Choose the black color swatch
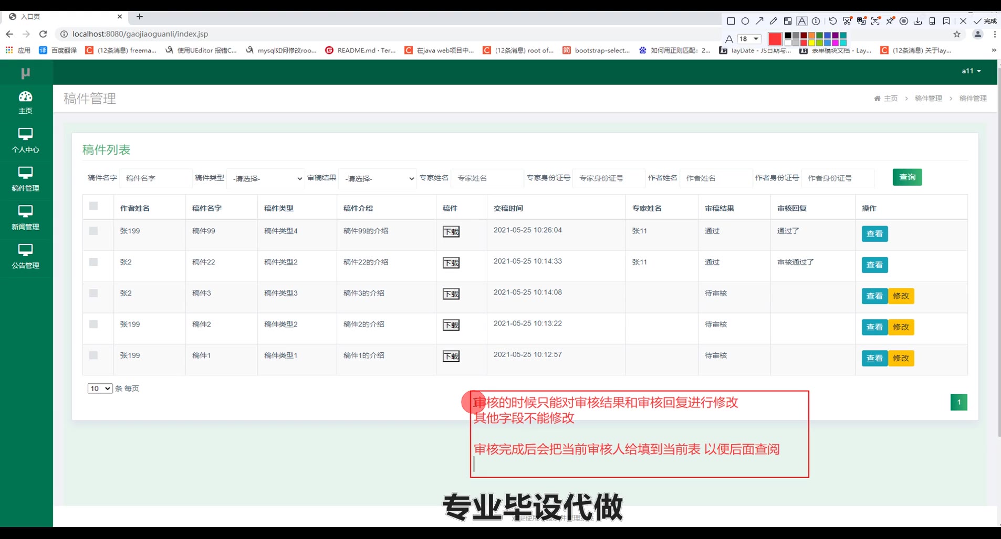Image resolution: width=1001 pixels, height=539 pixels. [788, 36]
